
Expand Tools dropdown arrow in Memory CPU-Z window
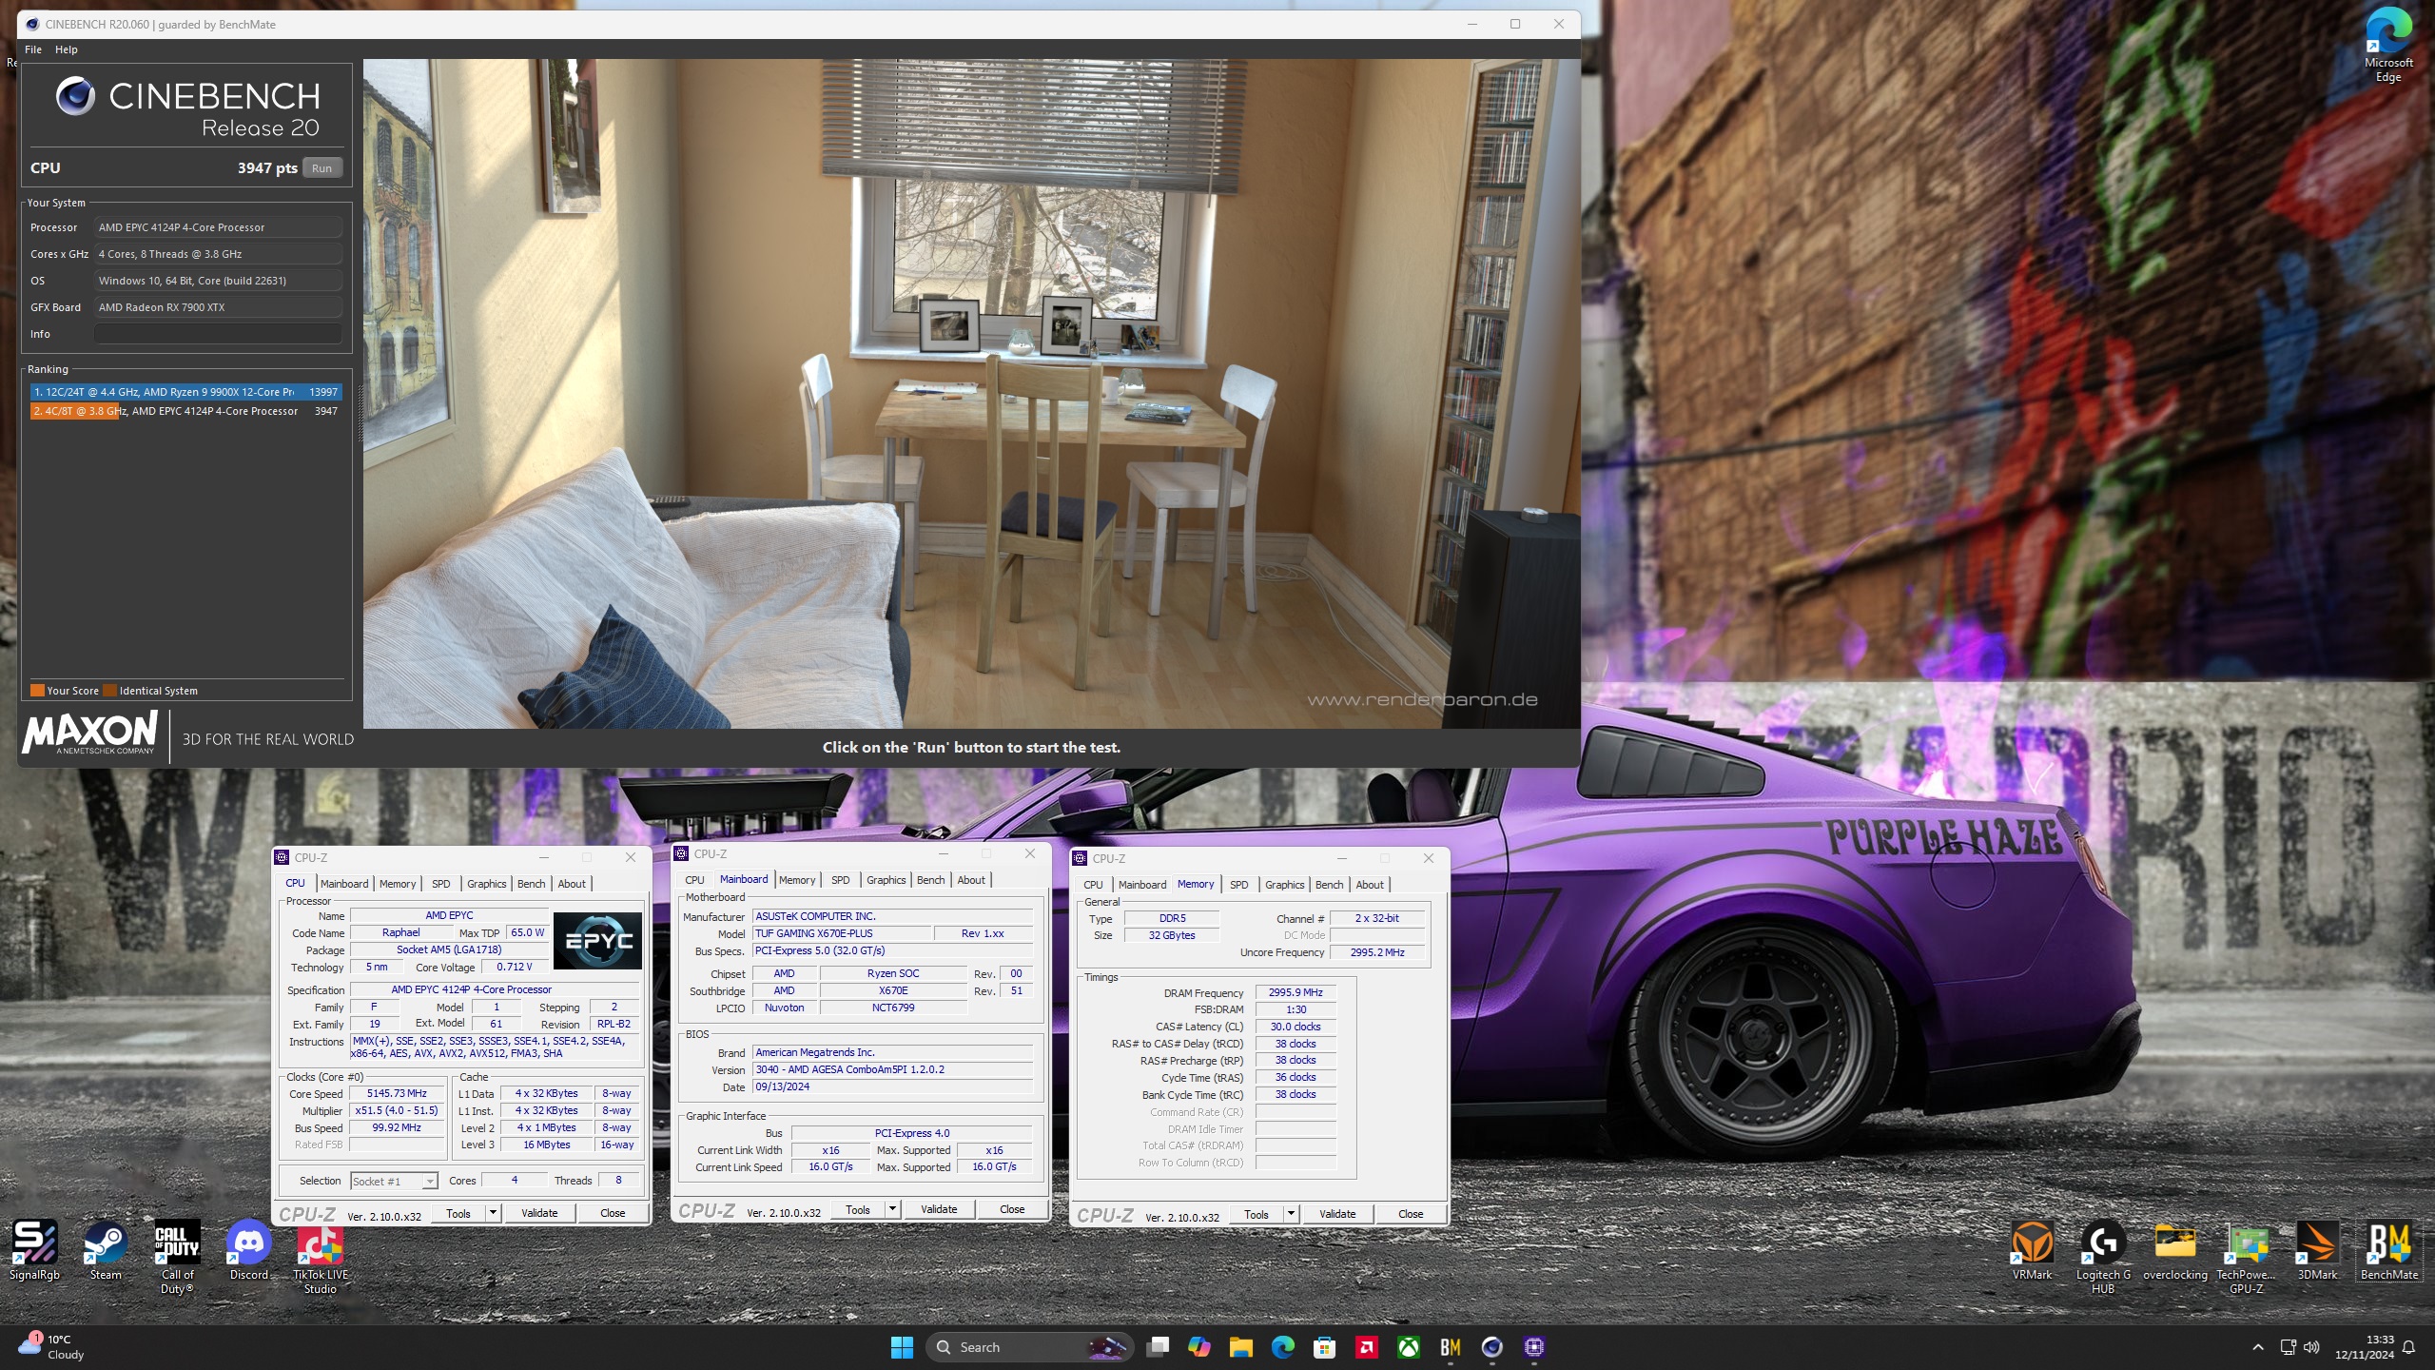point(1291,1213)
